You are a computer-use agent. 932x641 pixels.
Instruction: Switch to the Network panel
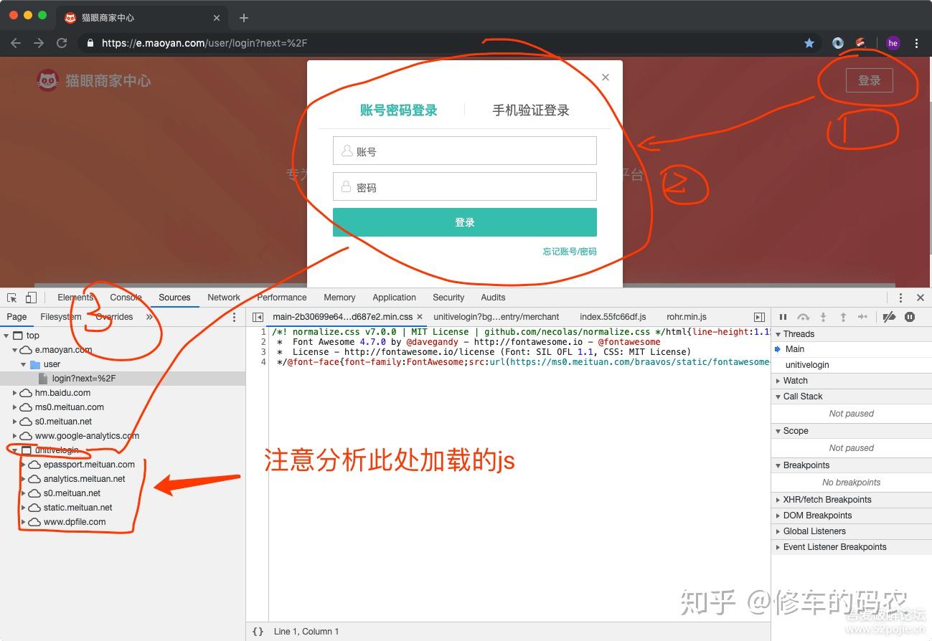tap(224, 298)
